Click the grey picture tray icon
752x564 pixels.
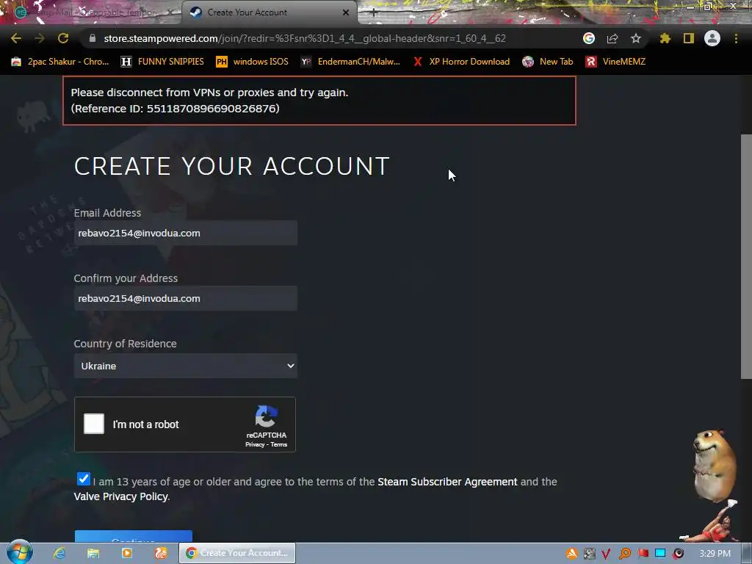click(590, 554)
